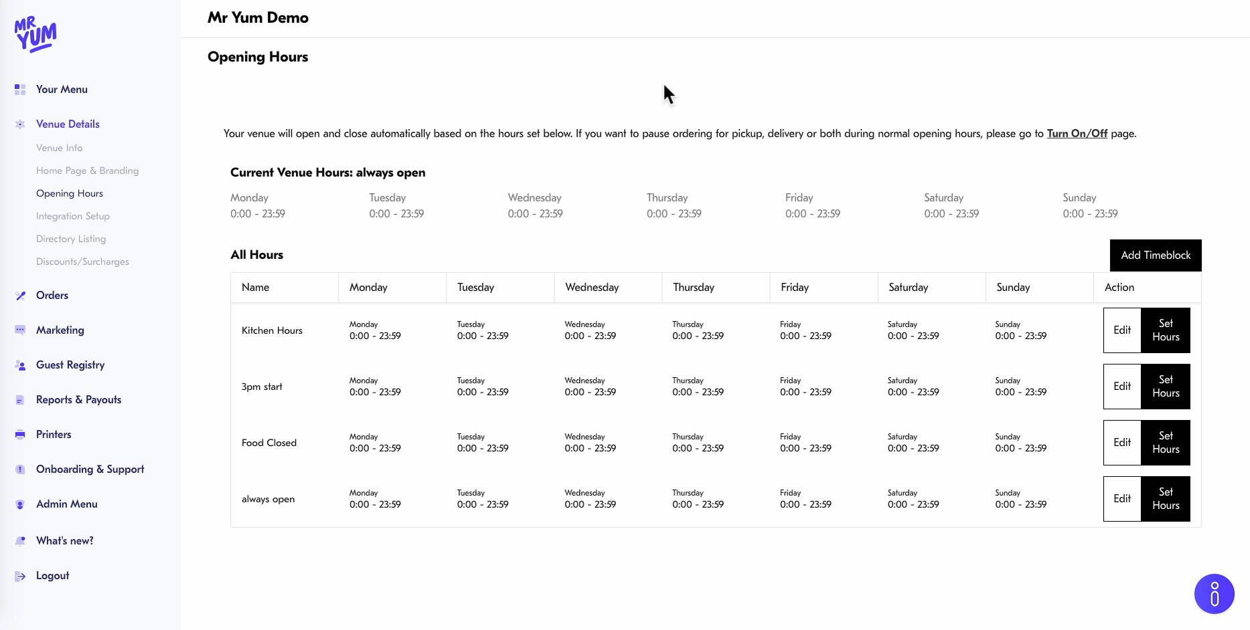Click the Orders icon in sidebar
Image resolution: width=1250 pixels, height=630 pixels.
point(20,296)
